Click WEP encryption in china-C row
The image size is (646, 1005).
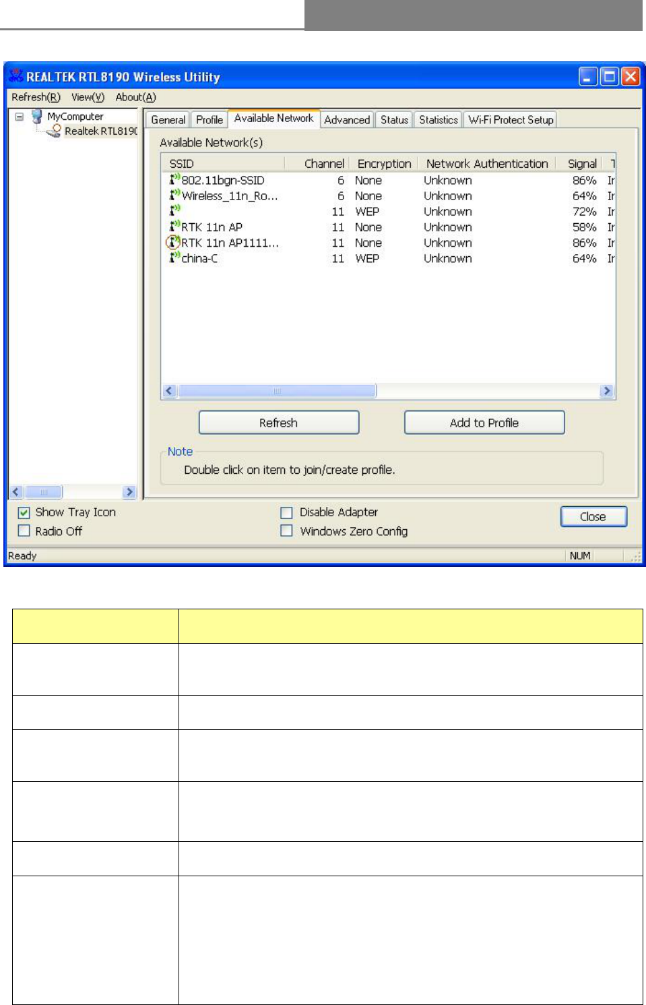[x=367, y=258]
